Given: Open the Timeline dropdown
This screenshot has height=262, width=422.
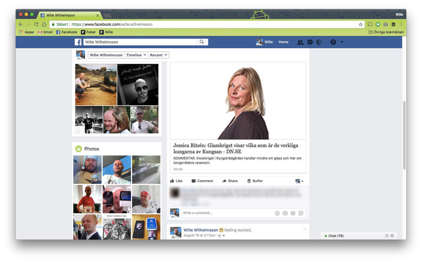Looking at the screenshot, I should 136,55.
